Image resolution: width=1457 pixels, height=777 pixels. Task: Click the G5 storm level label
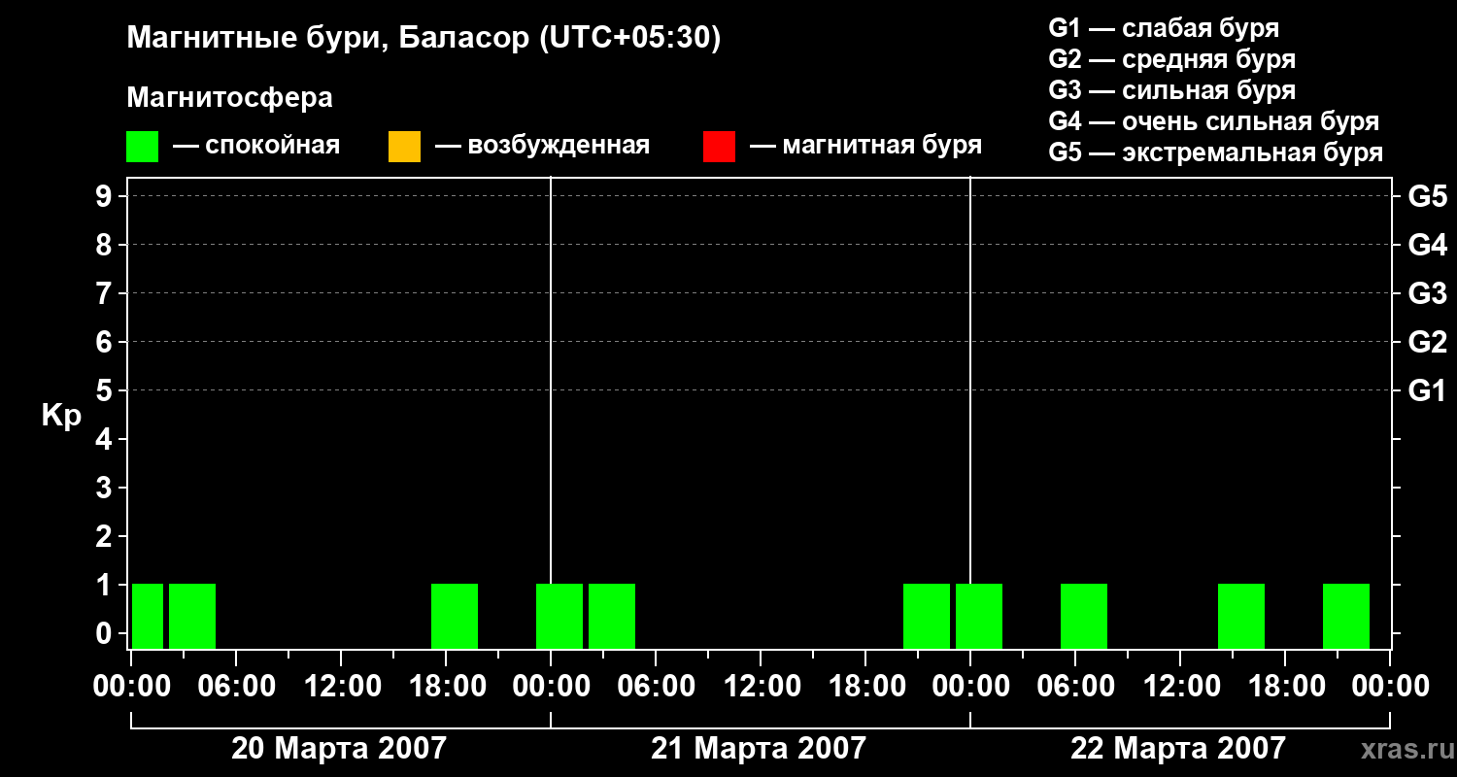pos(1427,196)
